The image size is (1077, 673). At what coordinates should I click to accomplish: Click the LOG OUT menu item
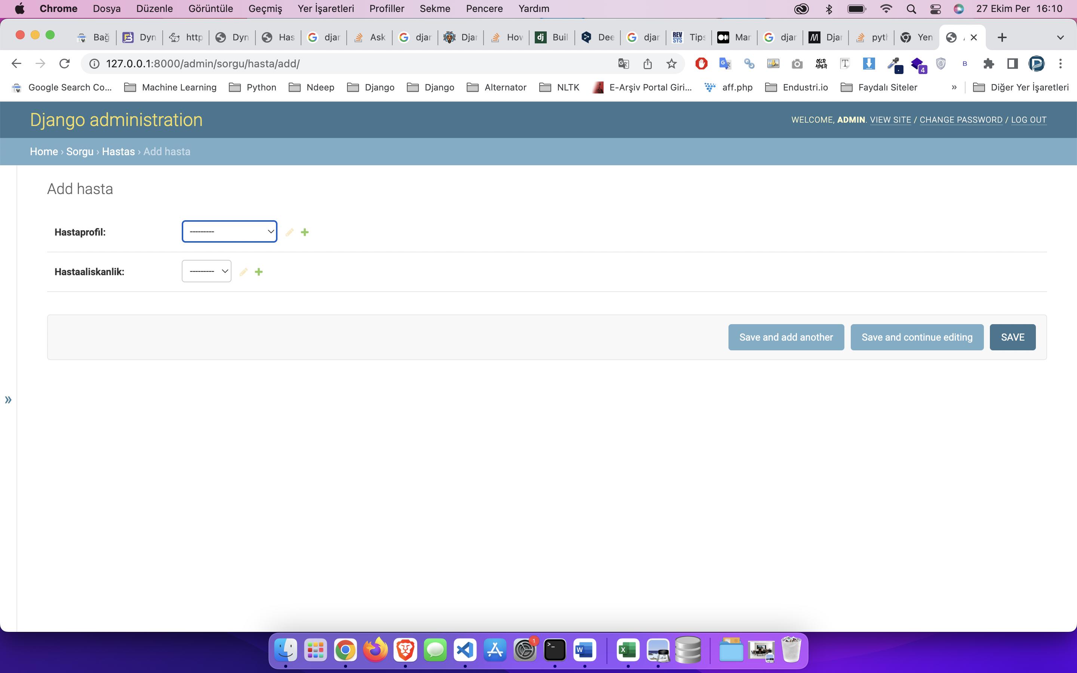[x=1029, y=119]
